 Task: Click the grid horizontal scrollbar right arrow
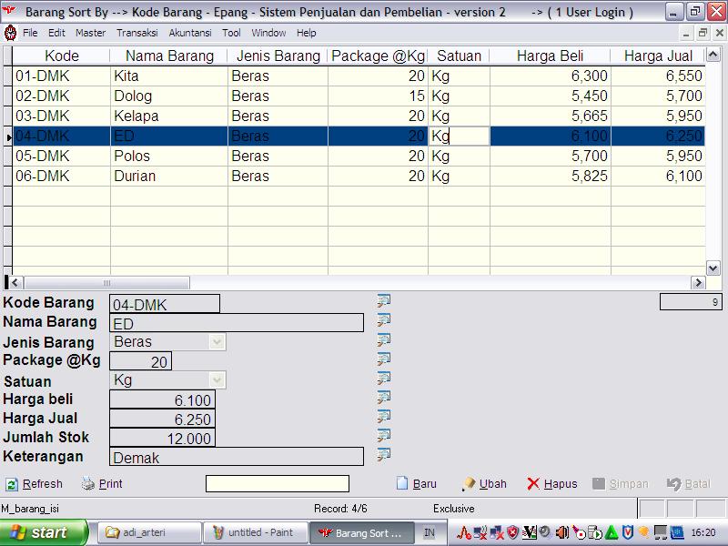(698, 283)
